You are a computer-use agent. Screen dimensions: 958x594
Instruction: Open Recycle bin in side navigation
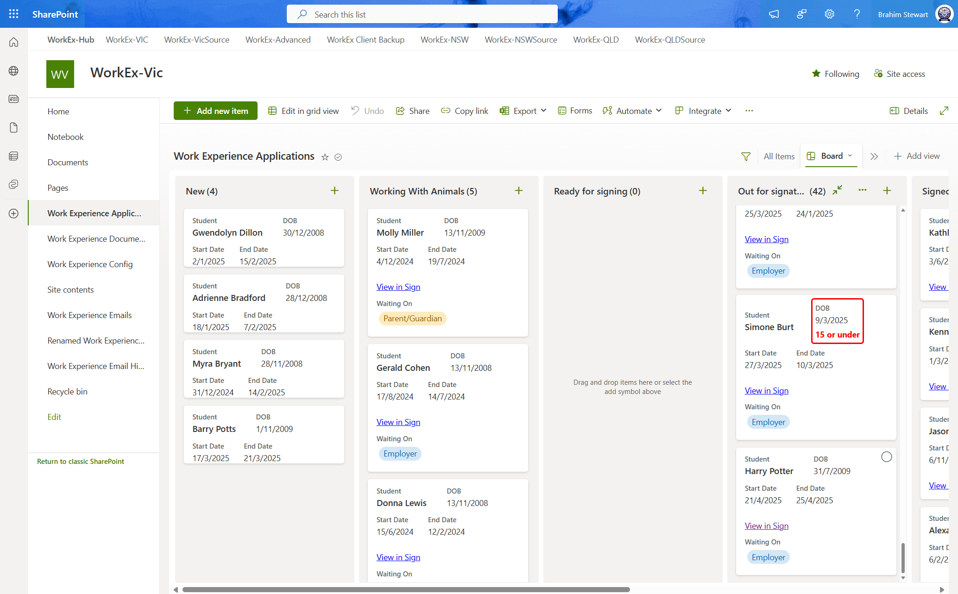67,392
